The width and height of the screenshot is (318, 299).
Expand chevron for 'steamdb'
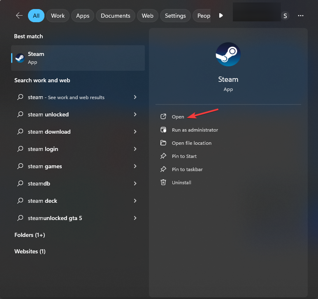135,183
